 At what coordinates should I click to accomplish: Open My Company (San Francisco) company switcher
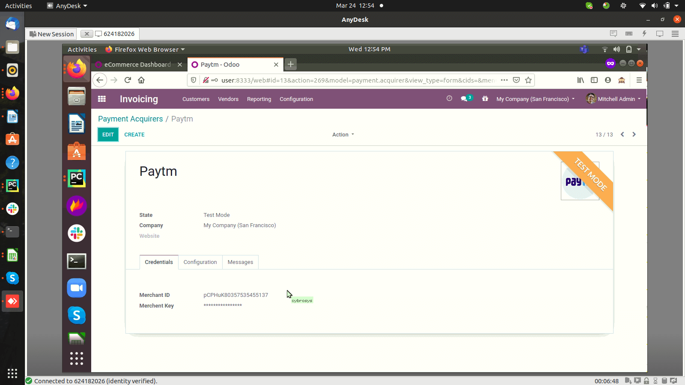[535, 99]
